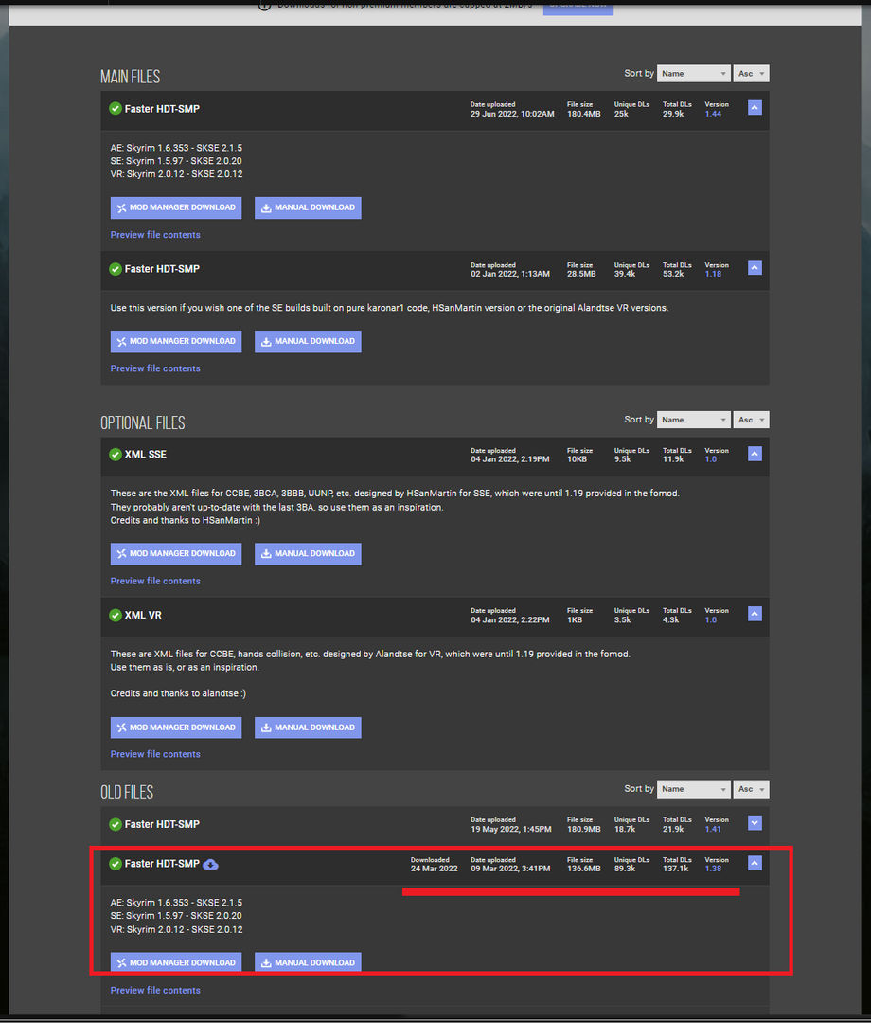The width and height of the screenshot is (871, 1023).
Task: Open Main Files Asc order dropdown
Action: pyautogui.click(x=751, y=74)
